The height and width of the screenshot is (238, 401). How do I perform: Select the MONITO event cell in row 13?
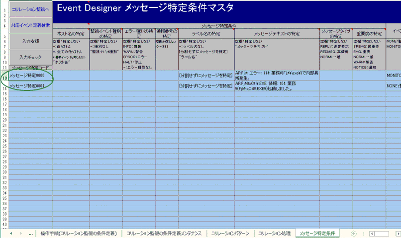[394, 76]
